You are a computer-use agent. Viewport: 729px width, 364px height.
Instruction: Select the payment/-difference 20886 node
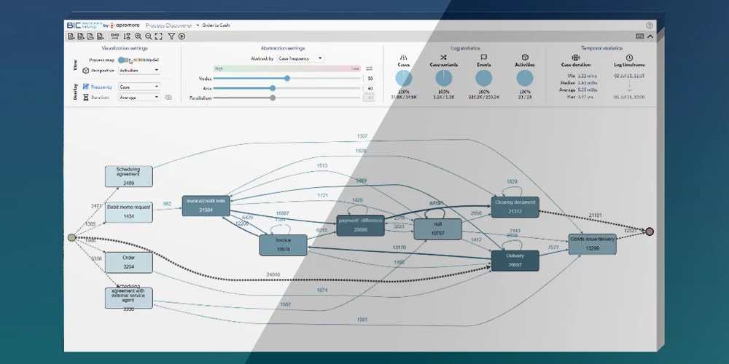[360, 225]
